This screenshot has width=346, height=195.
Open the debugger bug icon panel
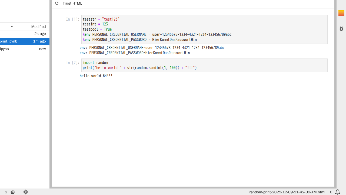click(x=341, y=29)
